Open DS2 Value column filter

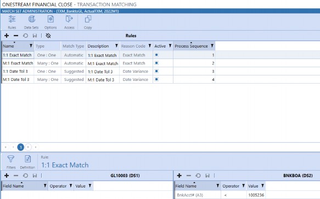coord(262,185)
